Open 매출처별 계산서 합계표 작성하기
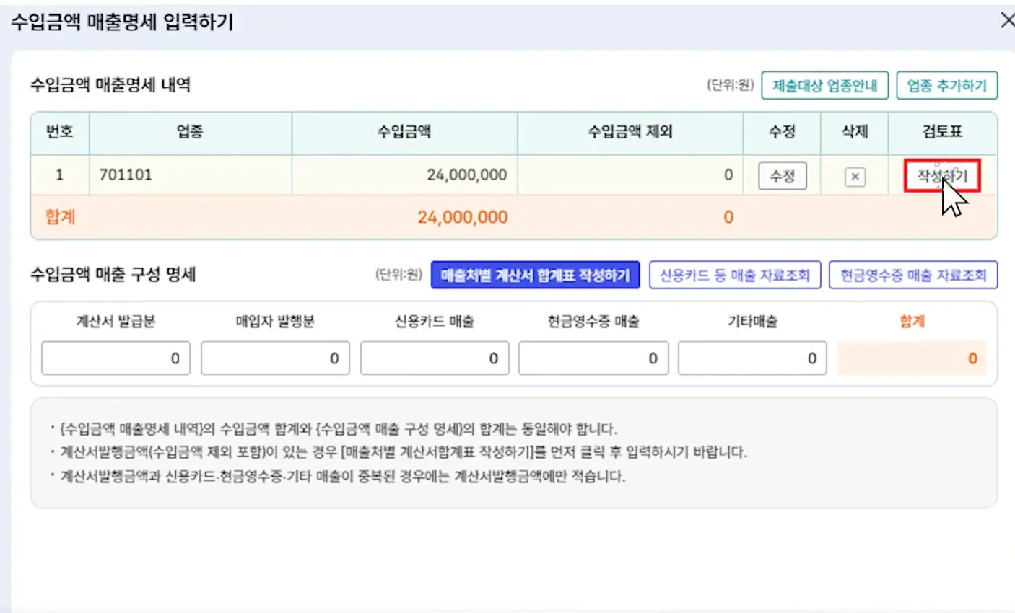1015x613 pixels. click(x=535, y=275)
